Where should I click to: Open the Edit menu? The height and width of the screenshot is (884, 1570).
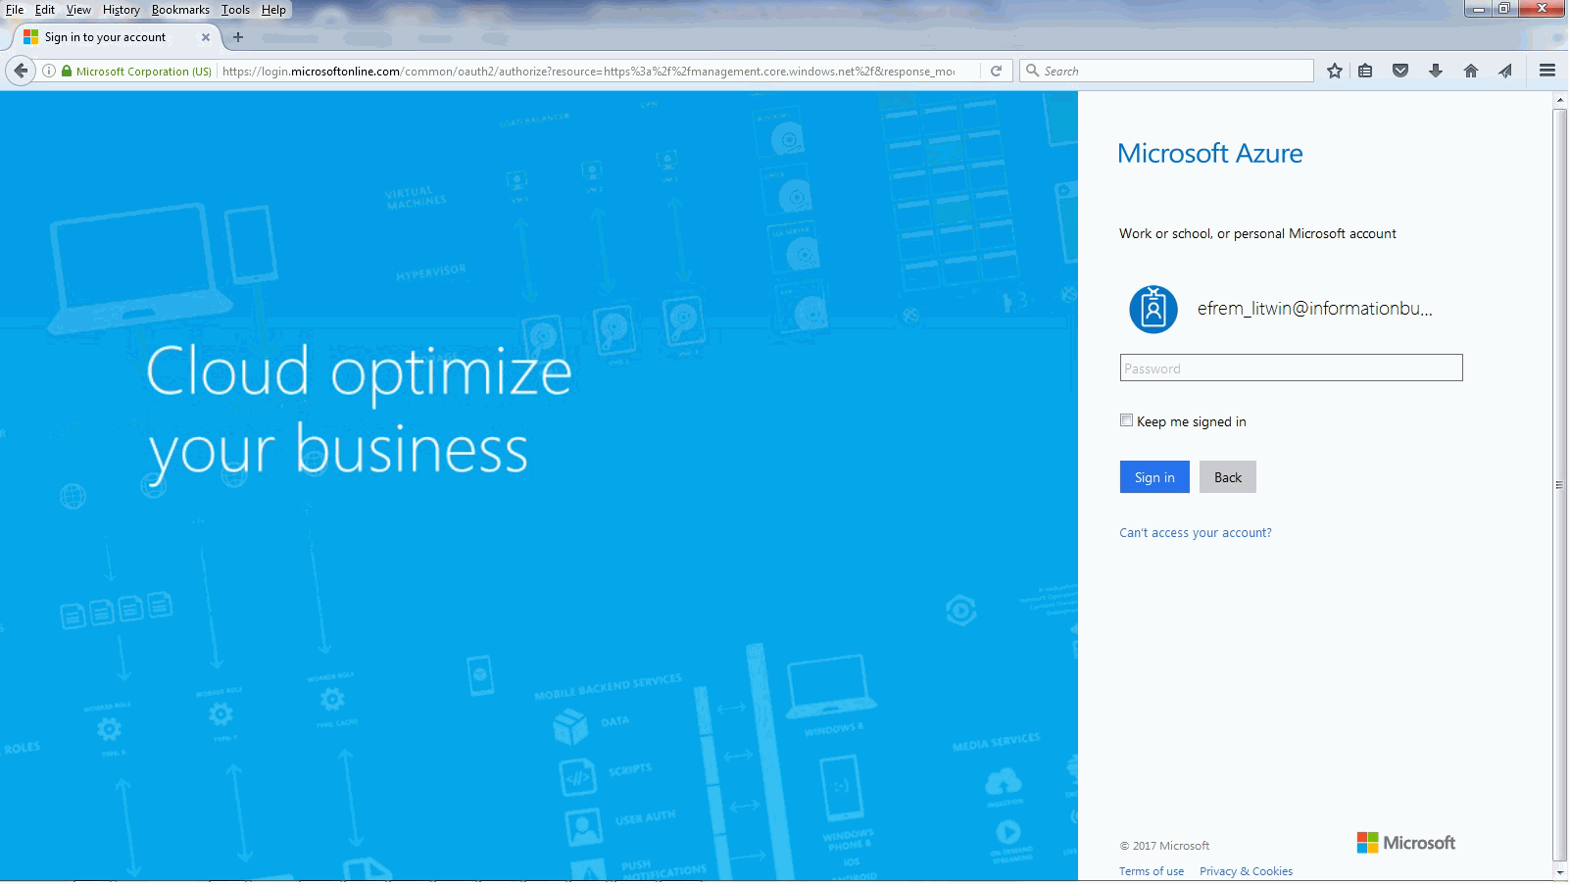[x=45, y=10]
